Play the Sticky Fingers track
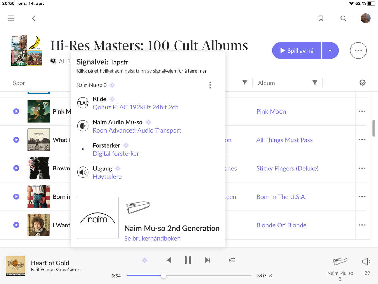Viewport: 378px width, 284px height. click(x=16, y=168)
